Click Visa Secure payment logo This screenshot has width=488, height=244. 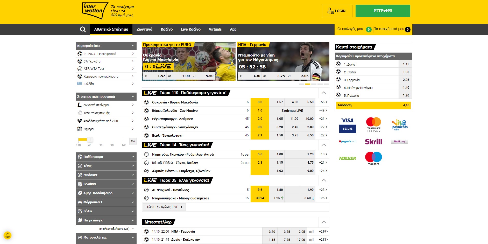(348, 125)
